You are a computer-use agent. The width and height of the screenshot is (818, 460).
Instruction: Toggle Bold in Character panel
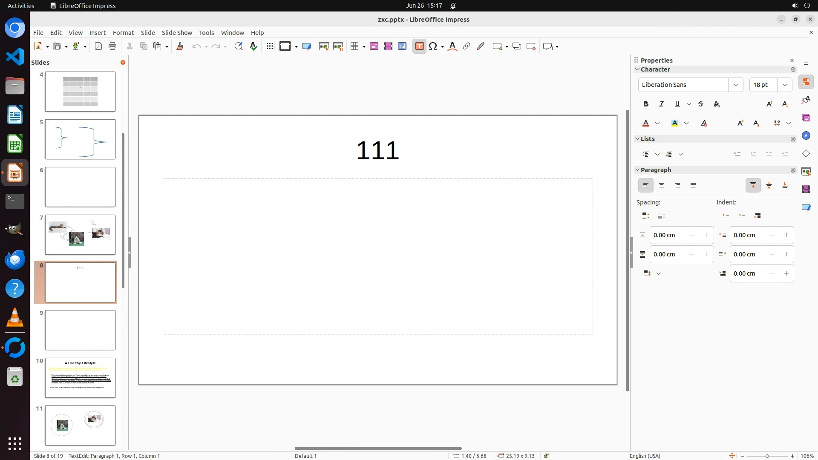[645, 104]
